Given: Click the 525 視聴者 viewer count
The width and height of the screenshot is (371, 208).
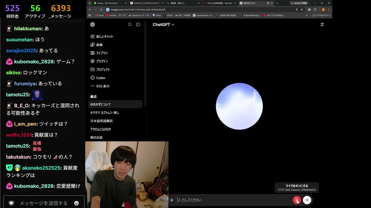Looking at the screenshot, I should [x=12, y=12].
